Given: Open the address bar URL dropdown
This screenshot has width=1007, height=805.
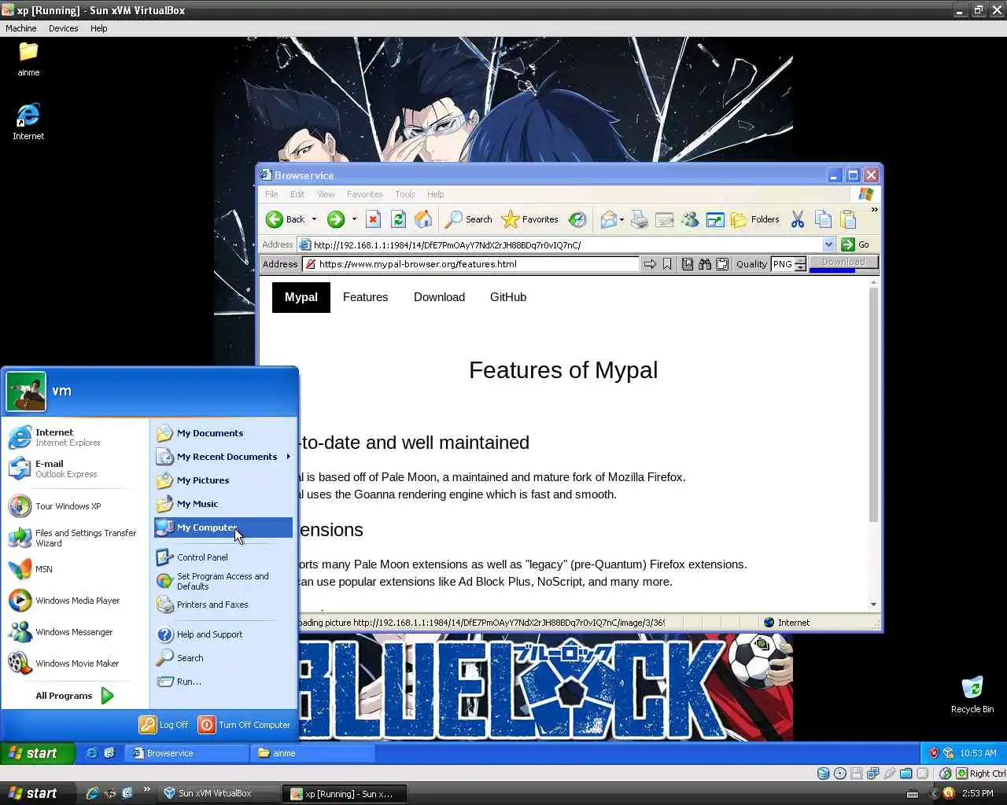Looking at the screenshot, I should (828, 244).
